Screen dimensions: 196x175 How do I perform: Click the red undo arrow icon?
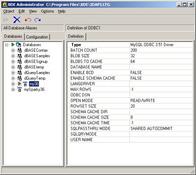[28, 20]
